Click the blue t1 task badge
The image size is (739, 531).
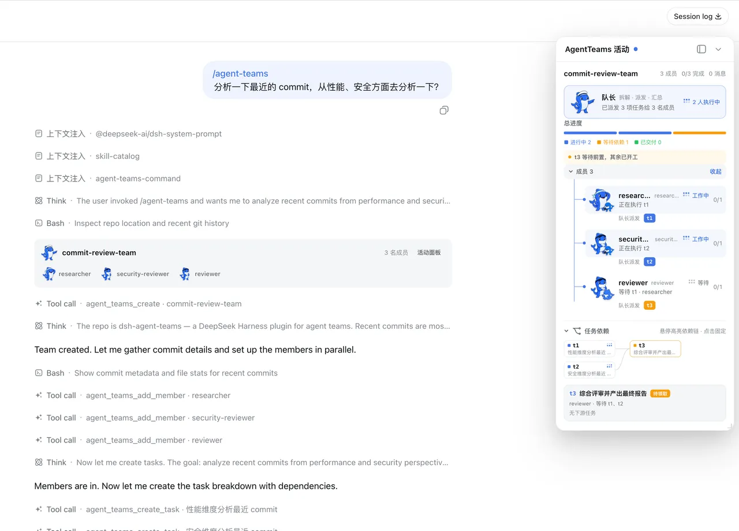tap(650, 218)
